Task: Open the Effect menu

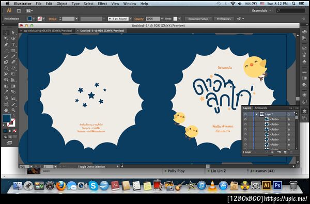Action: (x=102, y=4)
